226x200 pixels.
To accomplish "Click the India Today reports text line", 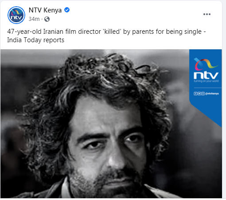I will coord(36,40).
